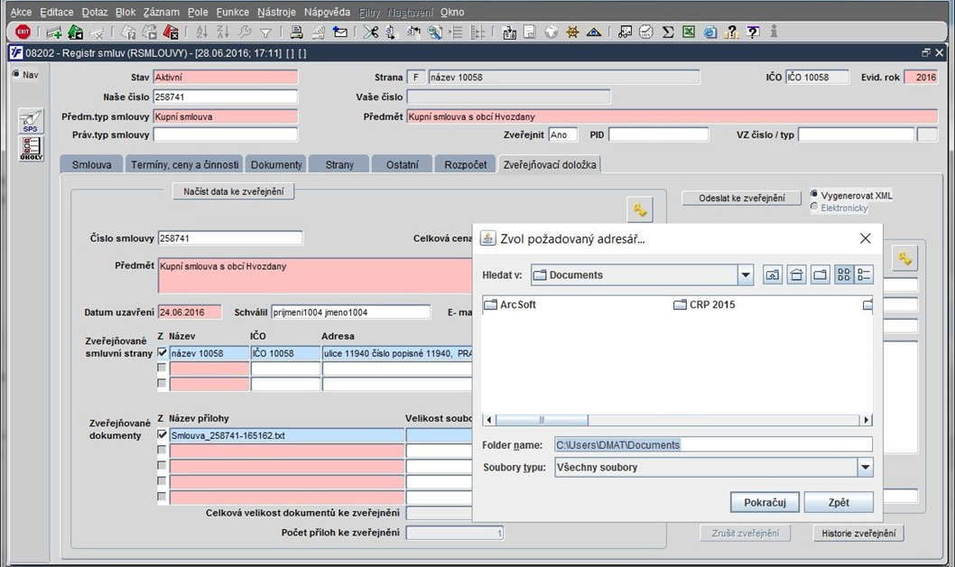This screenshot has width=955, height=567.
Task: Open the Akce menu
Action: point(21,12)
